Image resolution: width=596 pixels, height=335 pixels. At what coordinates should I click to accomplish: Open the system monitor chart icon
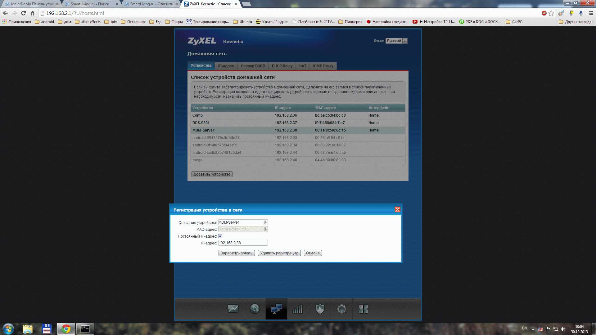tap(233, 309)
